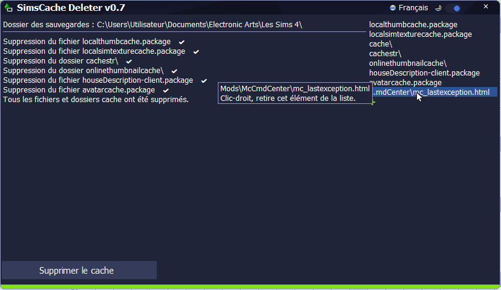
Task: Select houseDescription-client.package in the list
Action: coord(424,73)
